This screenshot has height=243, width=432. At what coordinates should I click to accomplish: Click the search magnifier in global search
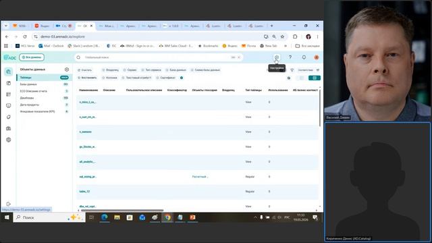tap(78, 57)
